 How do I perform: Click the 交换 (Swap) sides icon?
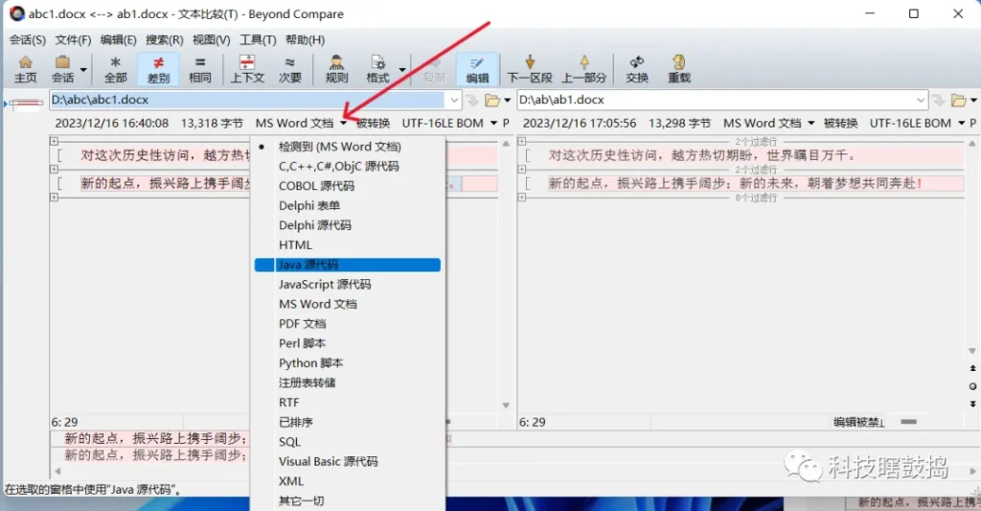pos(637,69)
